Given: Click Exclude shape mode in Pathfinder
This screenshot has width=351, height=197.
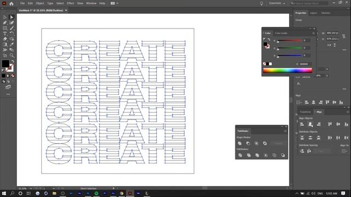Looking at the screenshot, I should 265,143.
